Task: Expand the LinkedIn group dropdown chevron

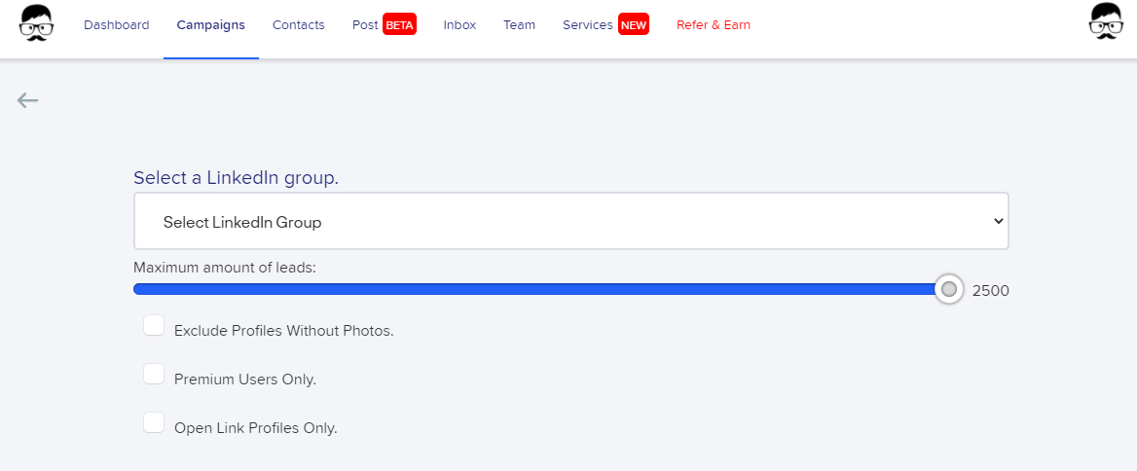Action: pos(999,221)
